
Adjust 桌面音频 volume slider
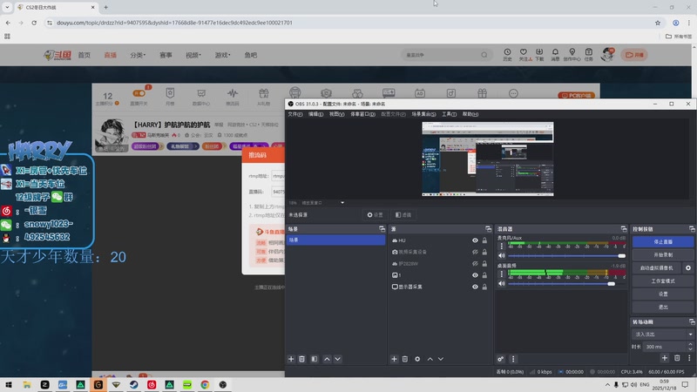[x=567, y=284]
